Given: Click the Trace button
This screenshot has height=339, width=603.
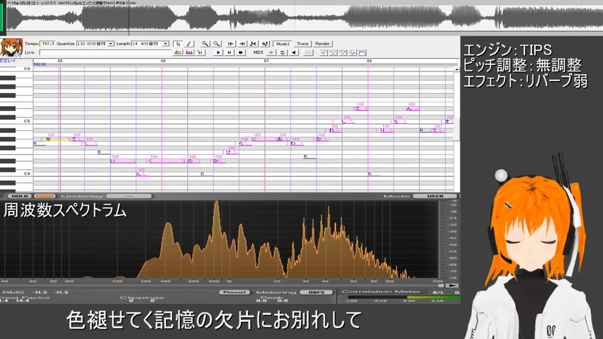Looking at the screenshot, I should point(303,44).
